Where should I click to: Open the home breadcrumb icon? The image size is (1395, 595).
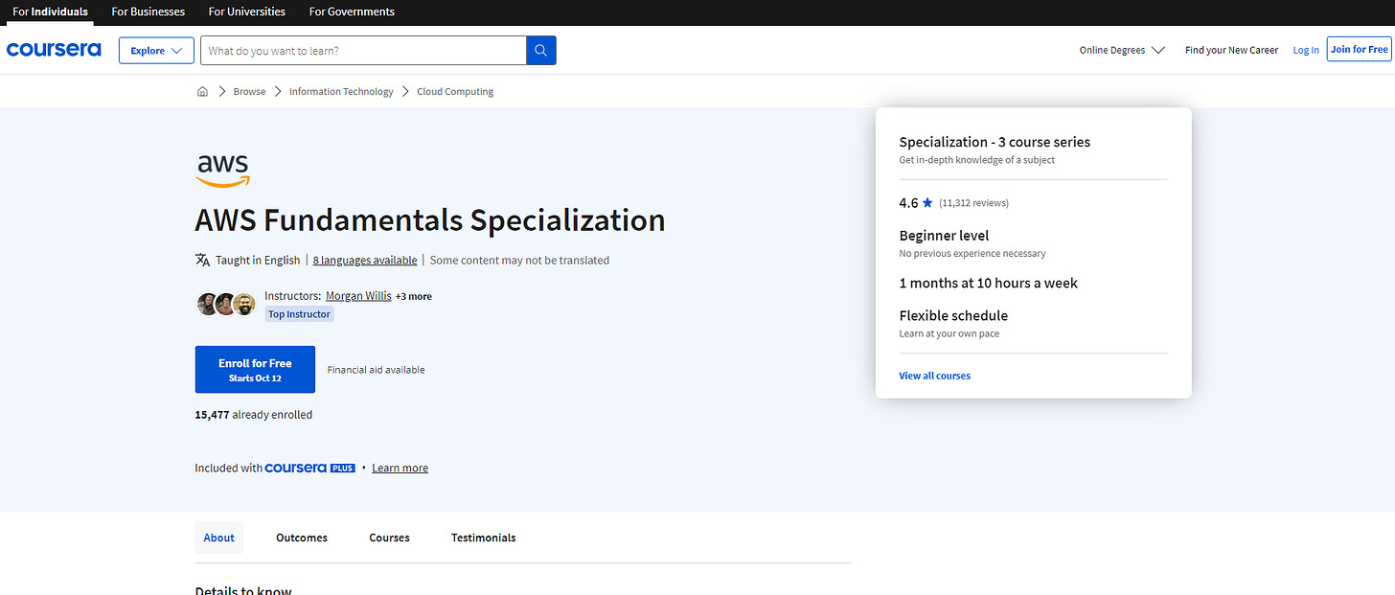202,92
